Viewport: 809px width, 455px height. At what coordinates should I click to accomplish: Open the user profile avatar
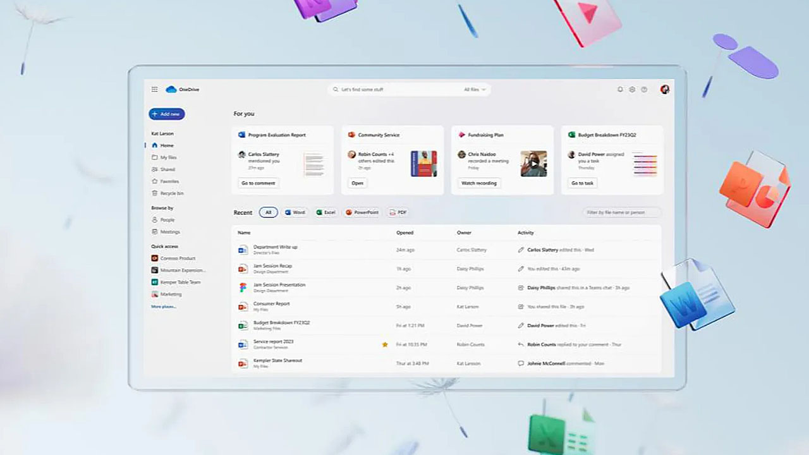(x=665, y=90)
